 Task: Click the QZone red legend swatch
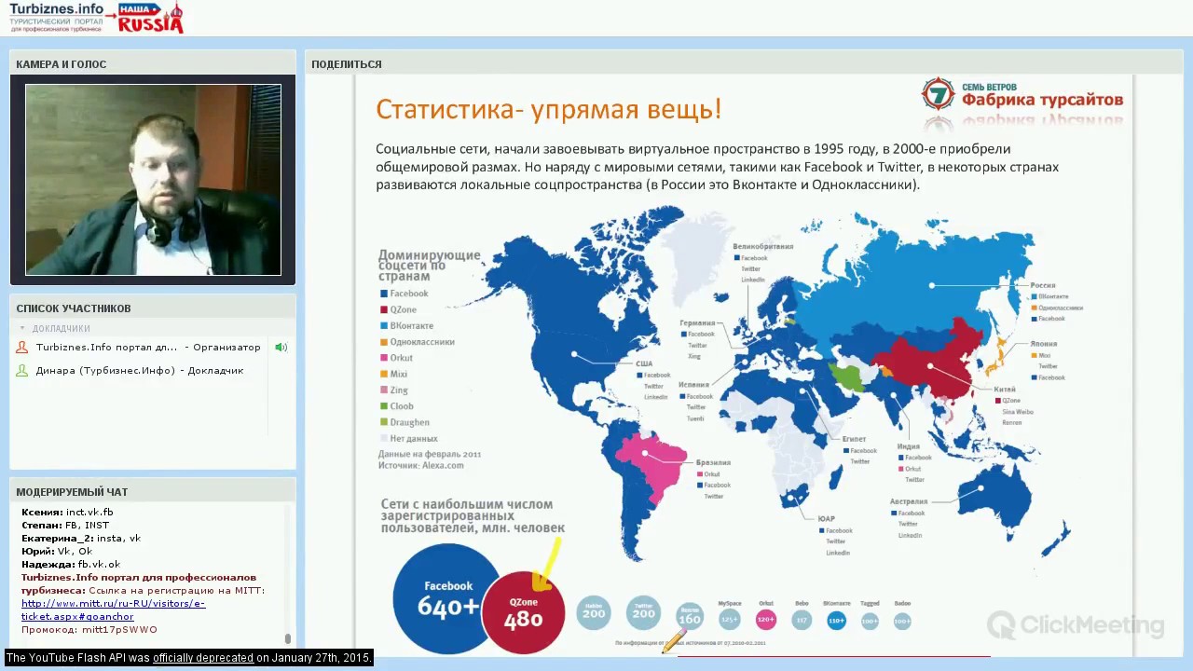click(383, 309)
